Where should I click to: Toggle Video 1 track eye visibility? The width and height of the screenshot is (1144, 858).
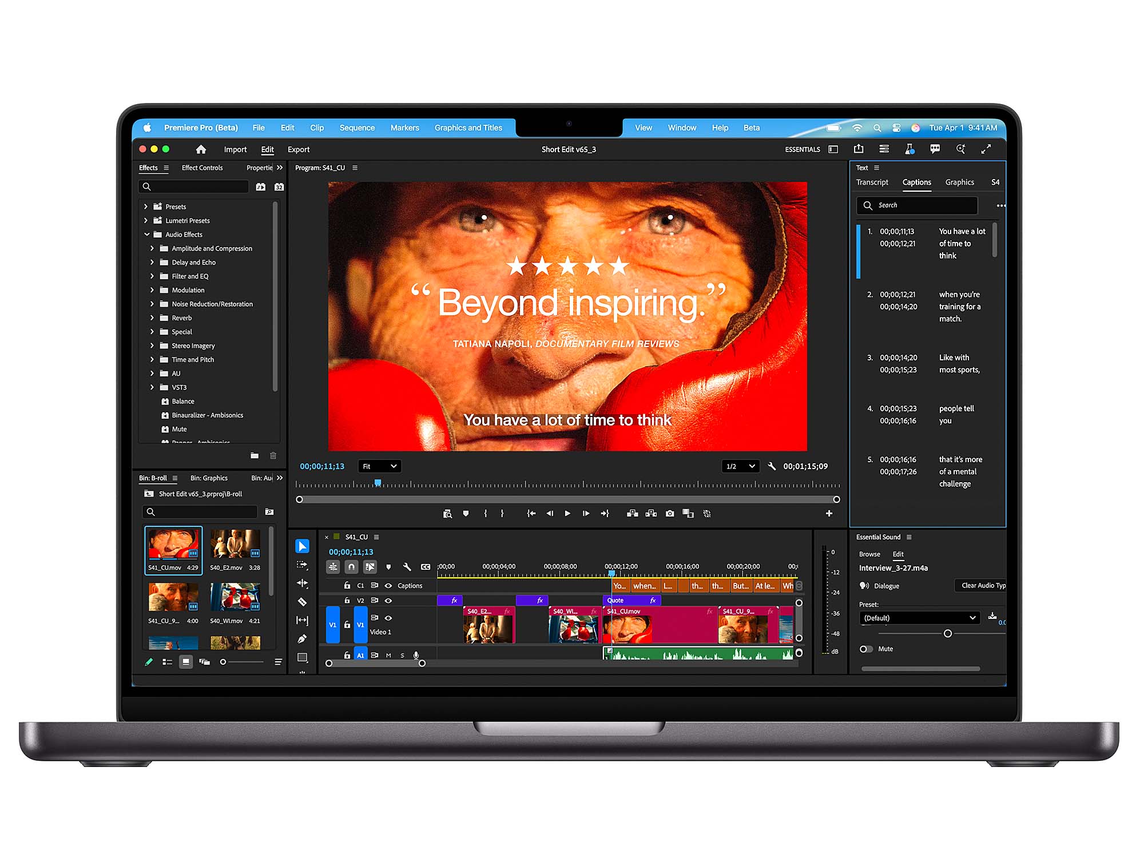tap(388, 618)
